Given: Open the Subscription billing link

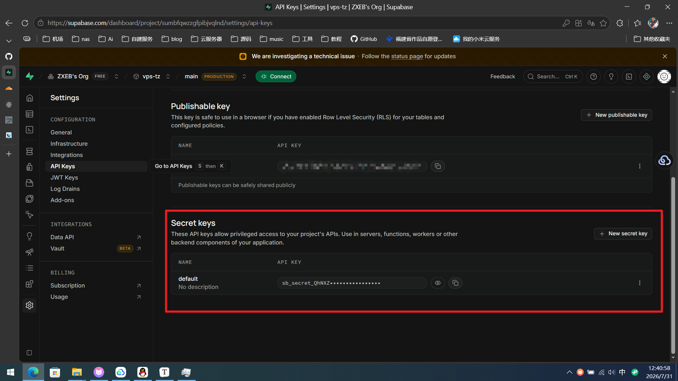Looking at the screenshot, I should pyautogui.click(x=96, y=285).
